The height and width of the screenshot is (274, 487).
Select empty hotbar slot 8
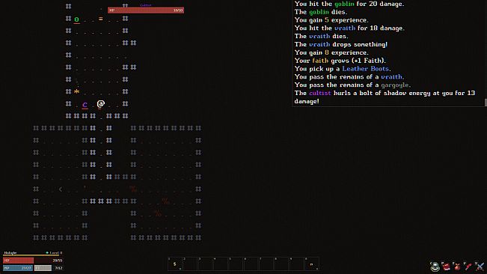pos(282,264)
